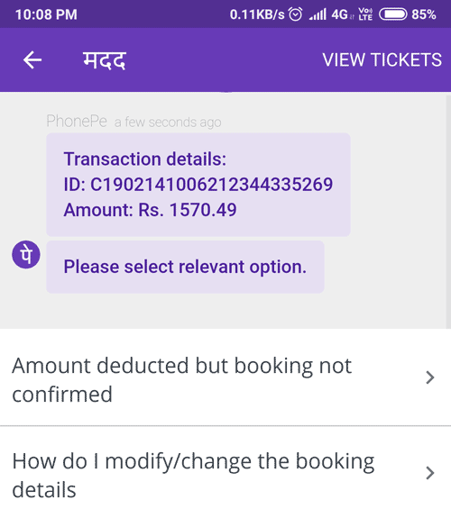Select How do I modify/change booking details
The image size is (451, 518).
225,472
